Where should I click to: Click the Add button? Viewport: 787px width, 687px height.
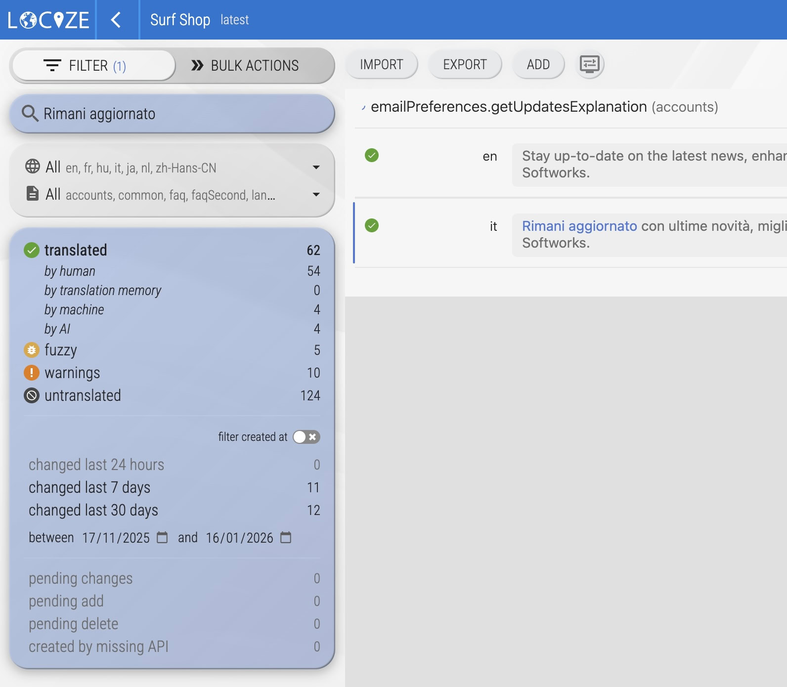click(538, 65)
